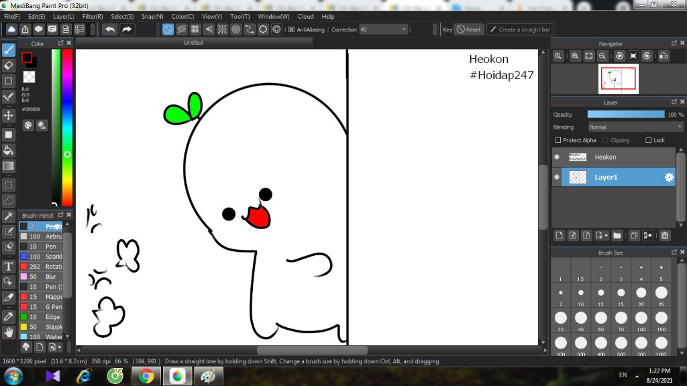The height and width of the screenshot is (386, 687).
Task: Select the Brush tool in left toolbar
Action: coord(8,50)
